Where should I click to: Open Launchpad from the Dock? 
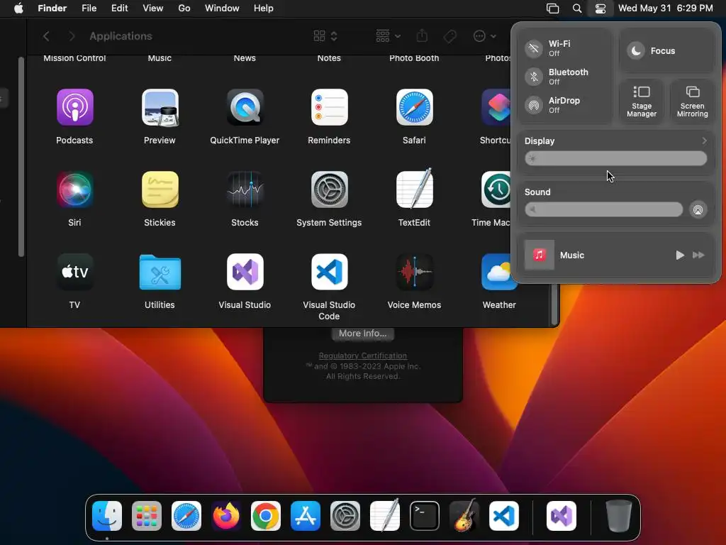(x=147, y=516)
